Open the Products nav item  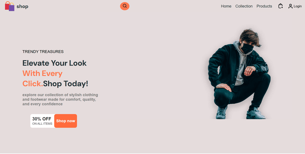264,6
